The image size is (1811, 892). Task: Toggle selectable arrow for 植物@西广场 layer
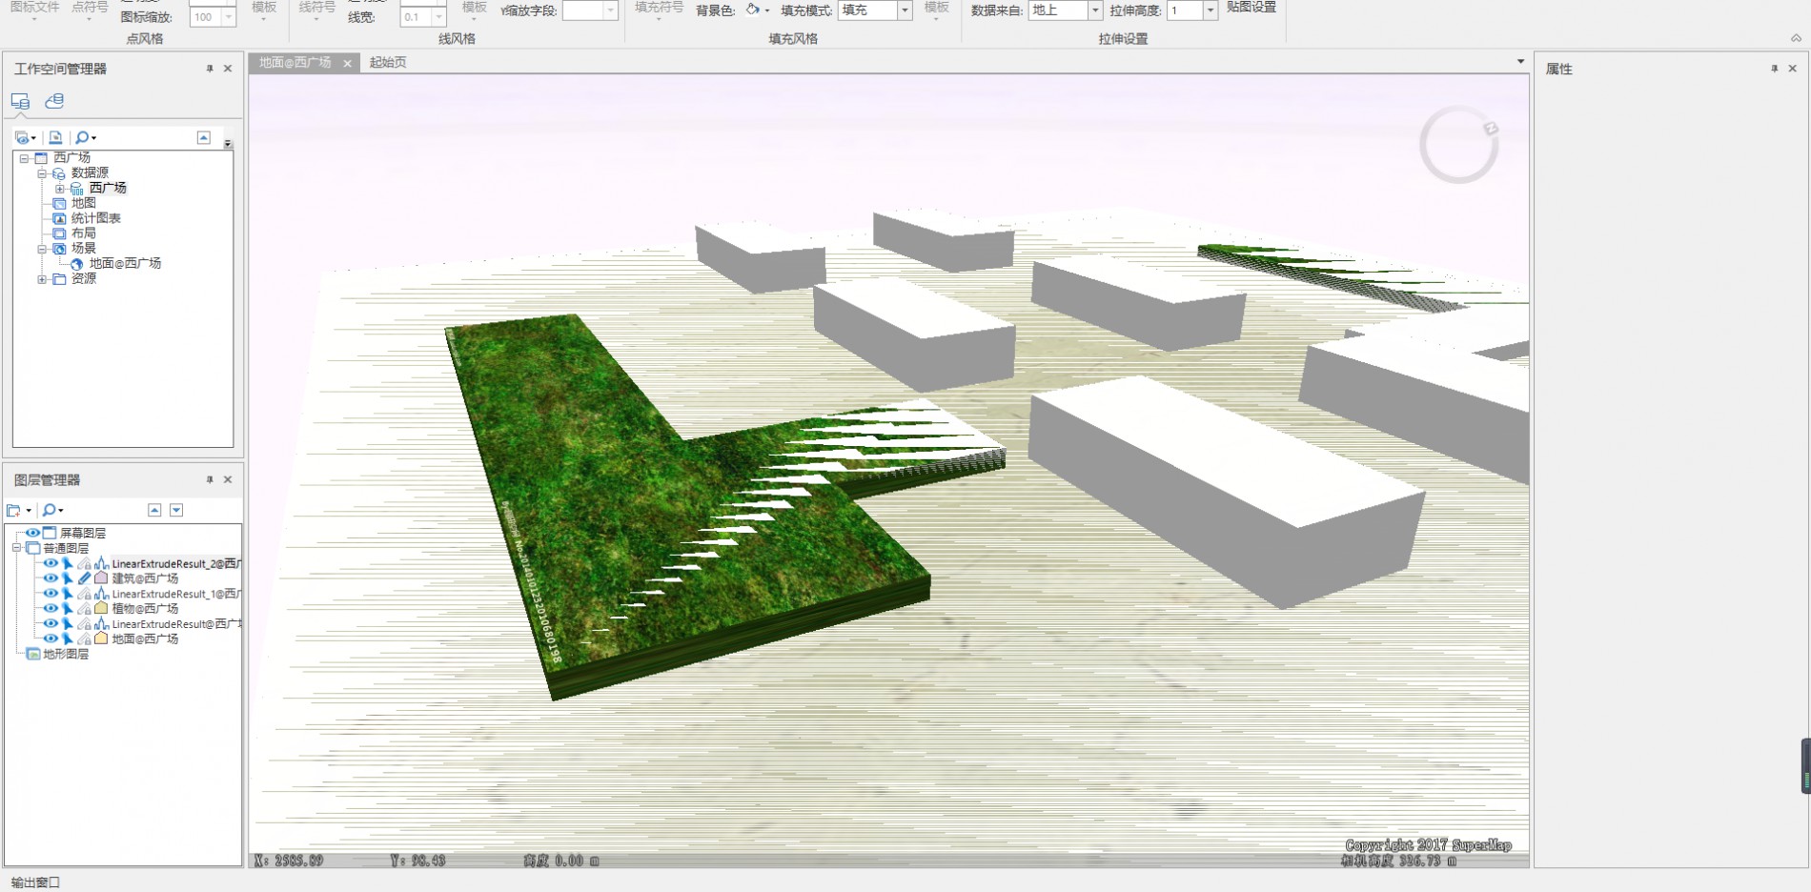pos(68,609)
